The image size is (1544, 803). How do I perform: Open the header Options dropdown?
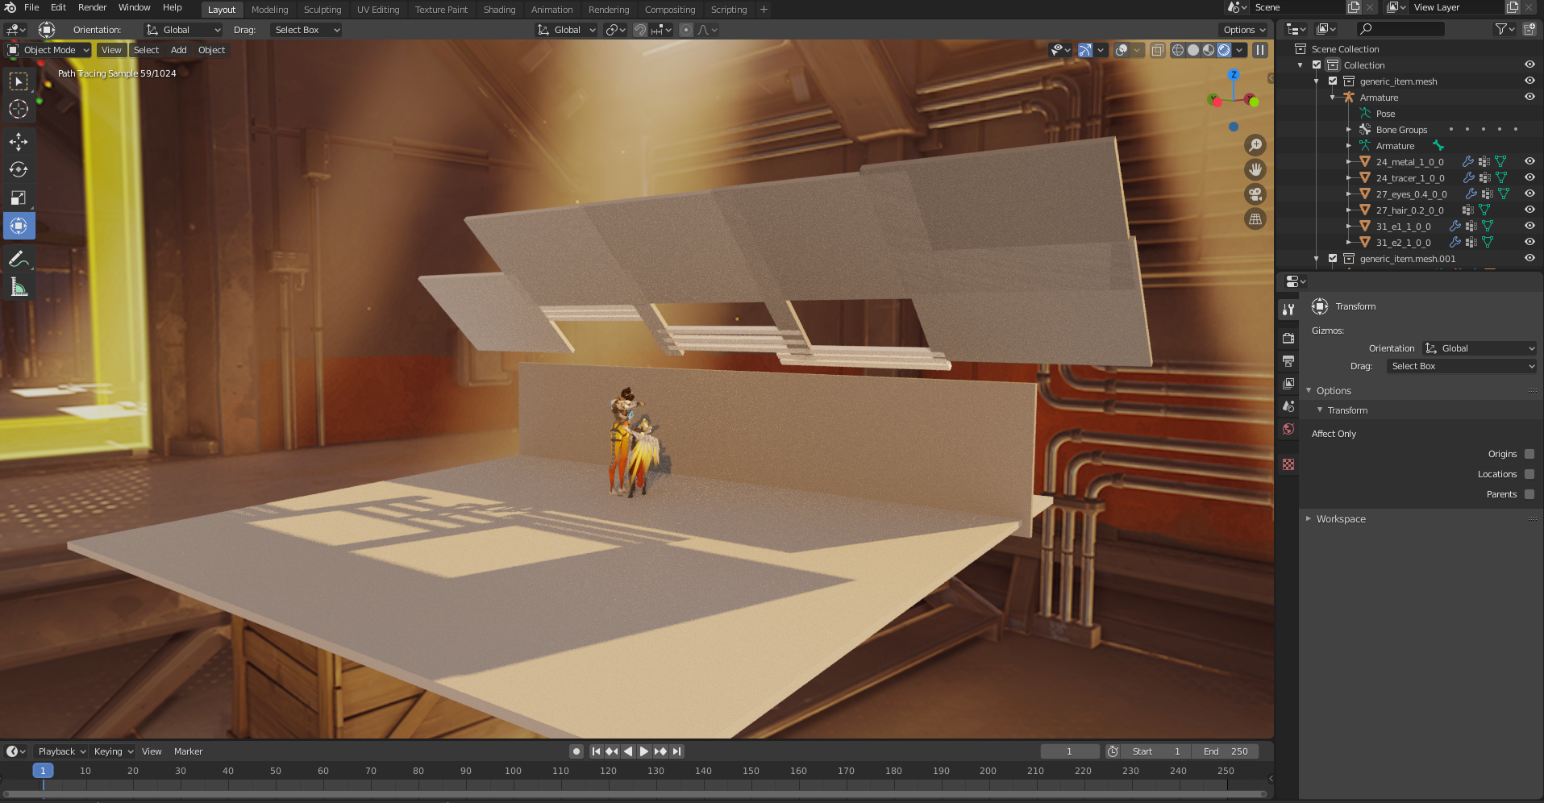click(x=1244, y=30)
